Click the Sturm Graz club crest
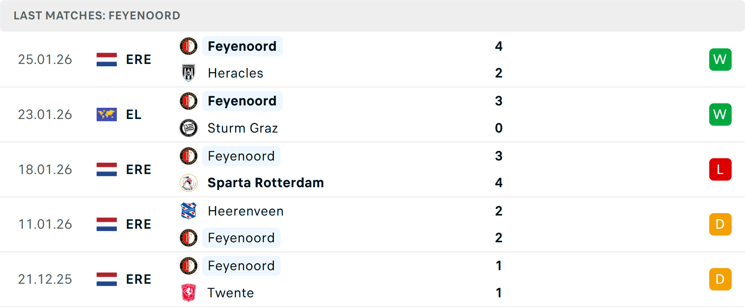745x307 pixels. tap(189, 128)
